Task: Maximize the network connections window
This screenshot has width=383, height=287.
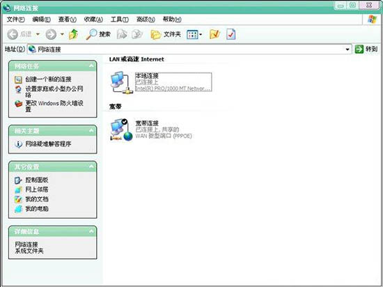Action: (352, 6)
